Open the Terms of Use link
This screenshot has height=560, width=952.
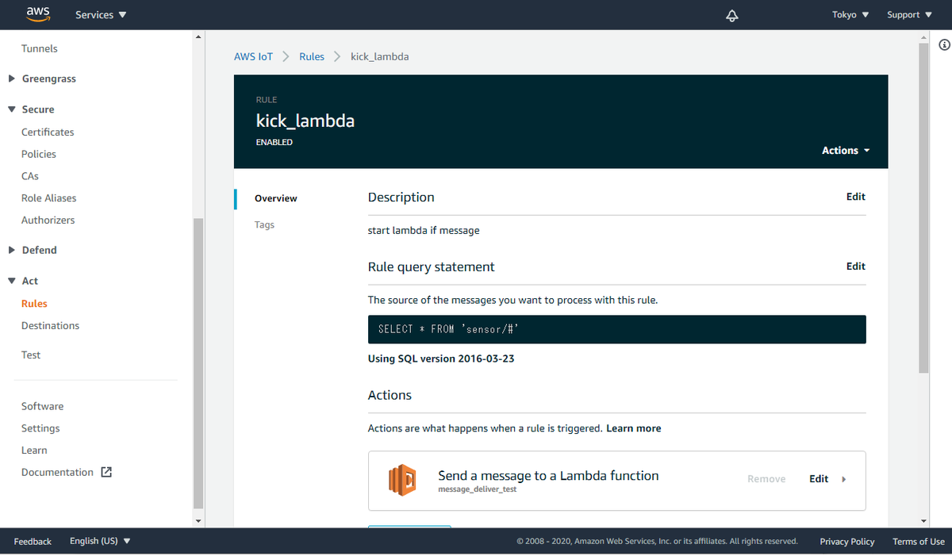pyautogui.click(x=919, y=541)
